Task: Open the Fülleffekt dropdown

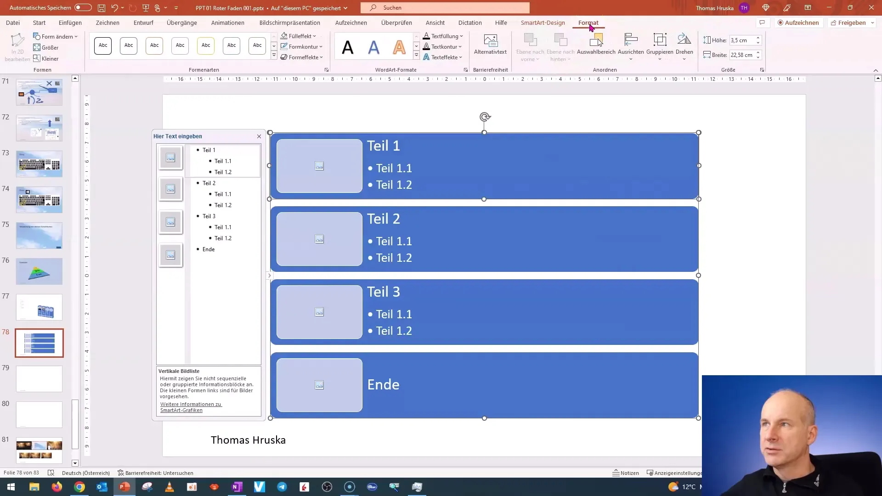Action: point(299,36)
